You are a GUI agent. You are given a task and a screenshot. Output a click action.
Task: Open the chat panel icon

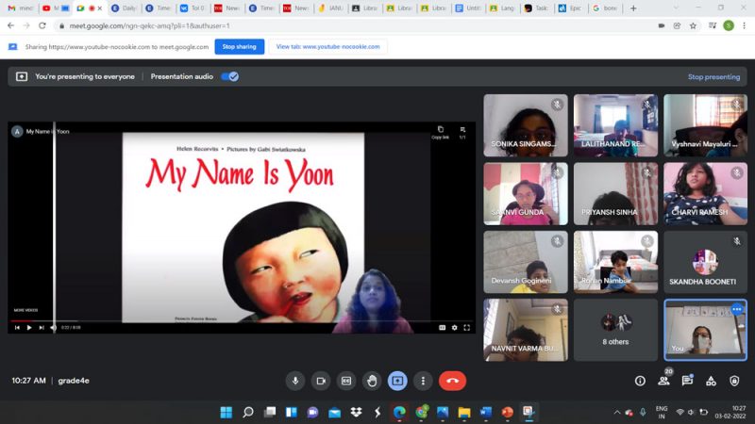(687, 381)
